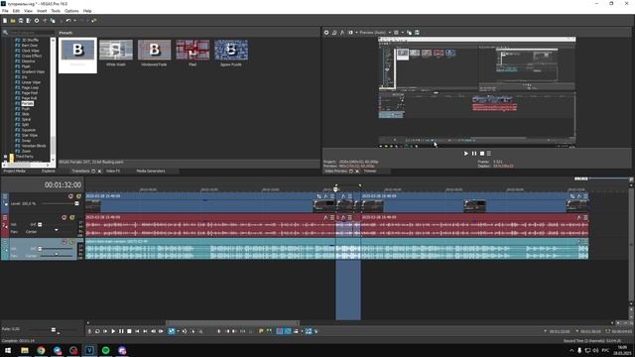Toggle Enable Snapping button
Image resolution: width=635 pixels, height=357 pixels.
pyautogui.click(x=280, y=331)
